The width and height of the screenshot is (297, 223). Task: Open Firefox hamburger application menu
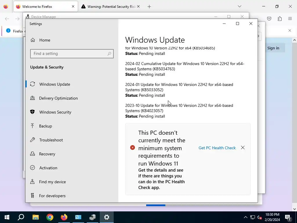click(290, 19)
